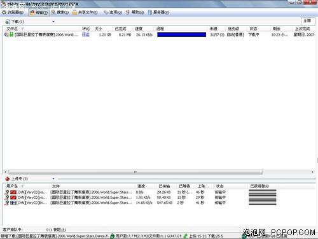
Task: Open the 选项 options toolbar button
Action: coord(113,12)
